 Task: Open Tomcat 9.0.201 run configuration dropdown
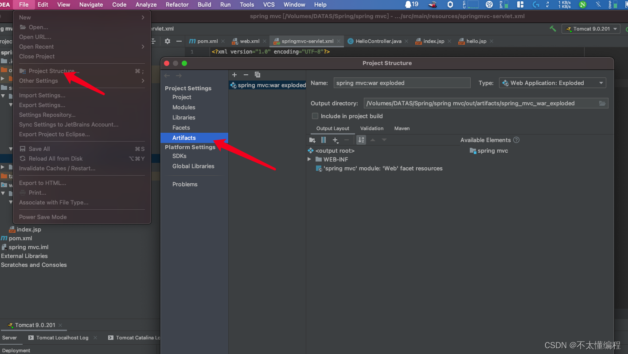592,29
